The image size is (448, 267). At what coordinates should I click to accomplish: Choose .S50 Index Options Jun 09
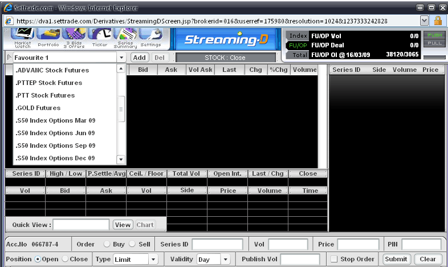(65, 133)
